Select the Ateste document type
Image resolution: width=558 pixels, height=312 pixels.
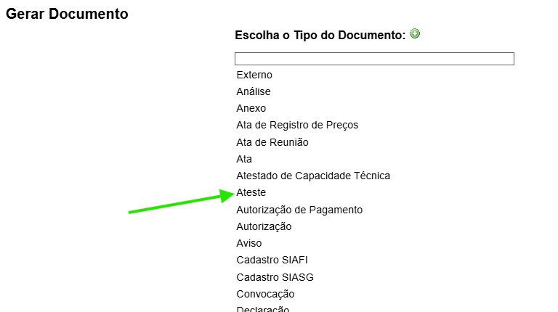click(251, 192)
